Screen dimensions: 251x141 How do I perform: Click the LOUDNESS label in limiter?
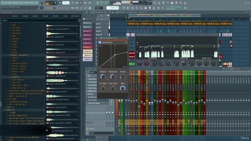(x=152, y=58)
